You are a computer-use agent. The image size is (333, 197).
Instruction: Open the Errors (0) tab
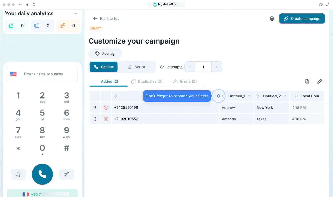[x=185, y=82]
